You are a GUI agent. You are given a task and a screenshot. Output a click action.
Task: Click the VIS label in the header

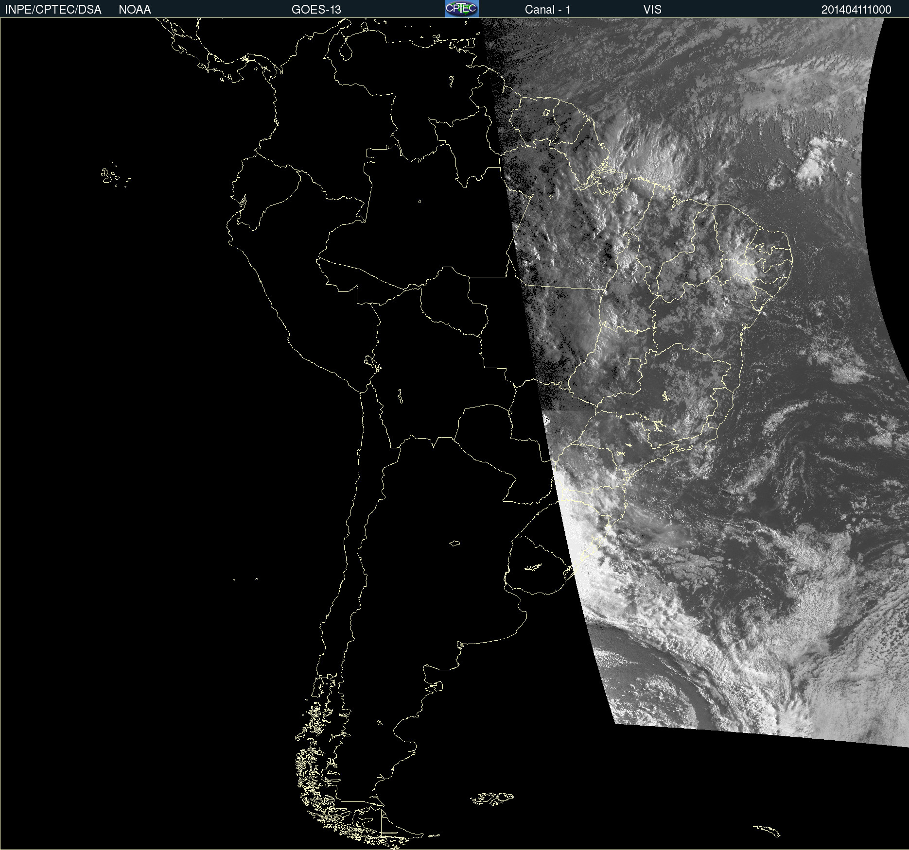[652, 10]
